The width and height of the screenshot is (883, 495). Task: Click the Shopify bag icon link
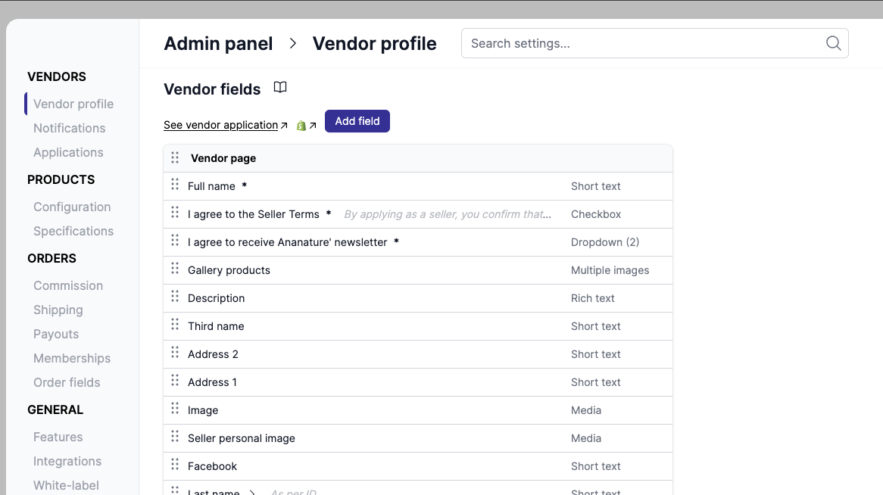click(301, 126)
